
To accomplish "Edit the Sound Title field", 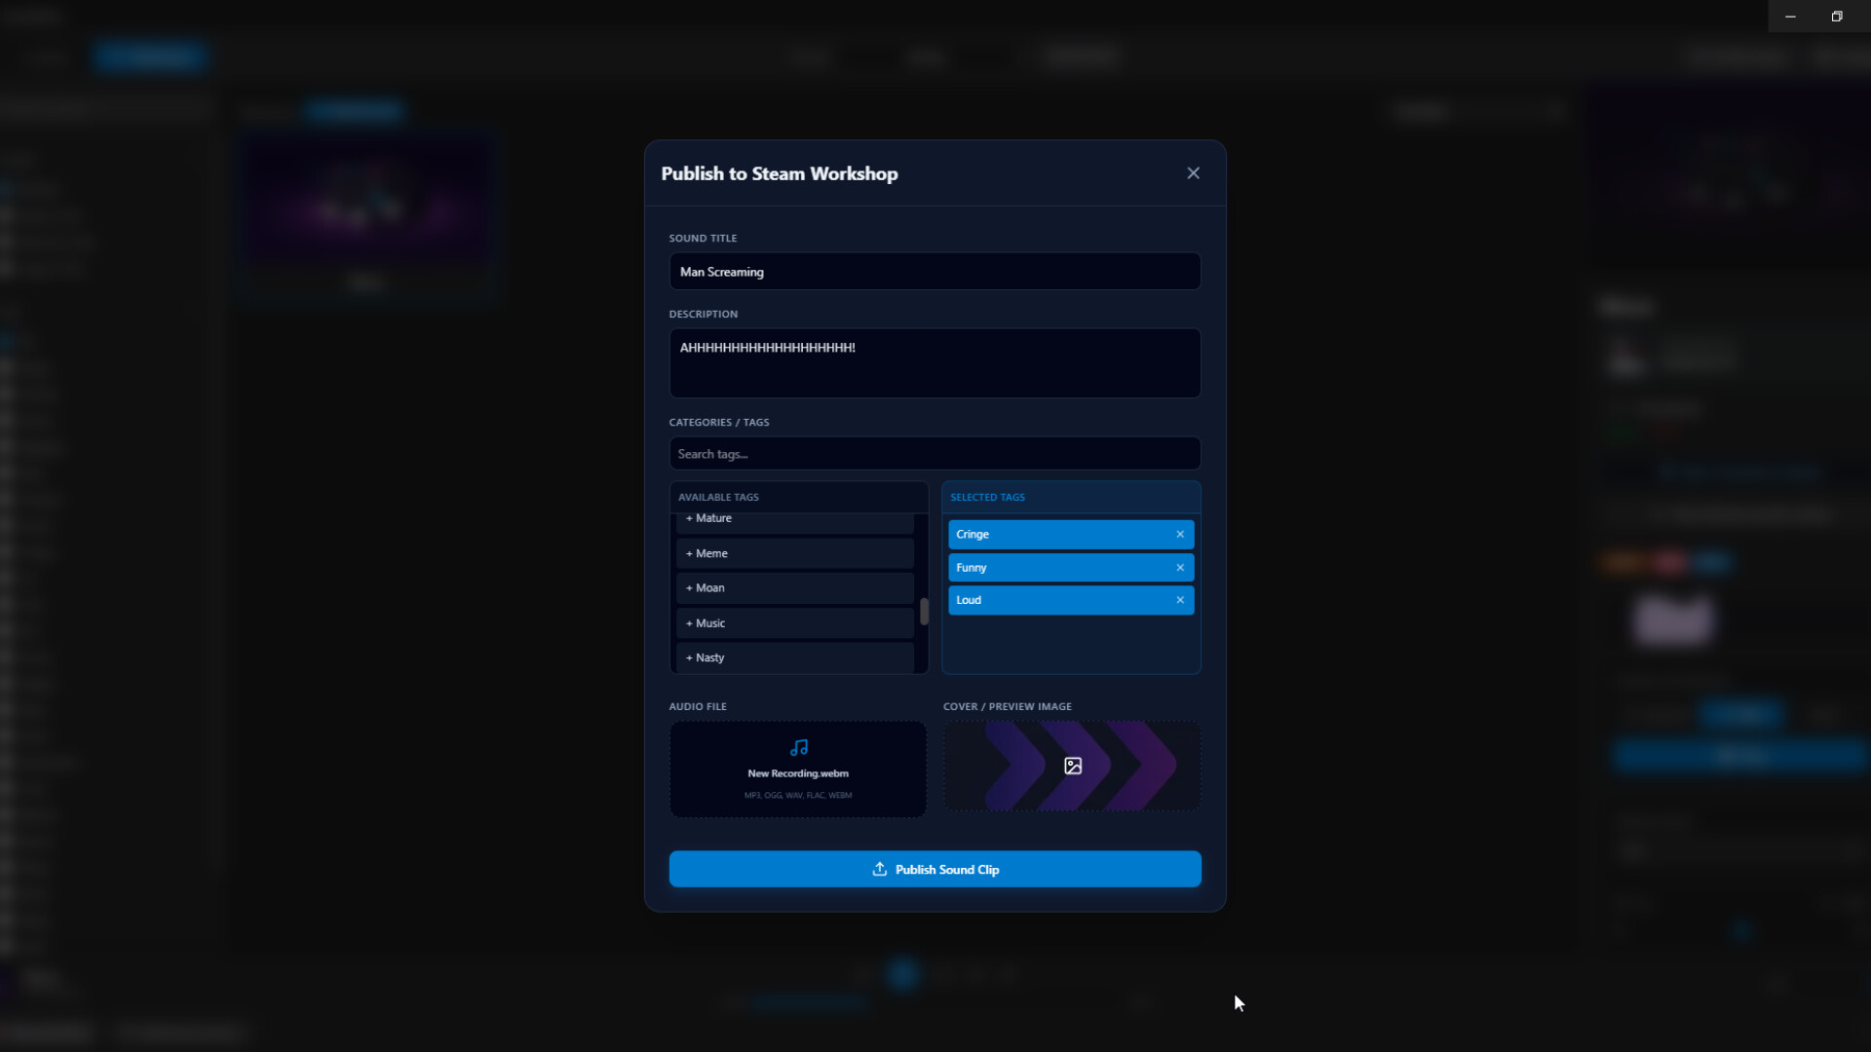I will (x=935, y=272).
